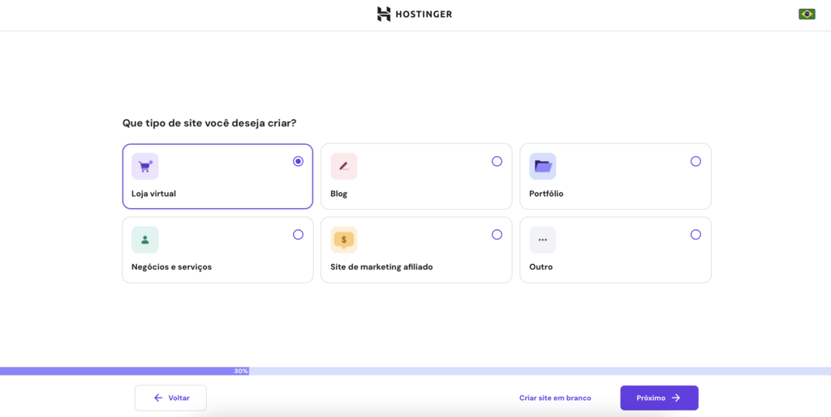Select the Blog radio button
This screenshot has width=831, height=417.
497,161
